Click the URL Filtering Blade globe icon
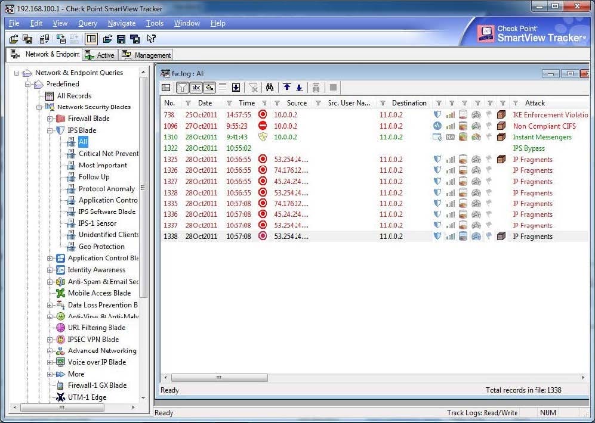Viewport: 595px width, 423px height. (60, 328)
